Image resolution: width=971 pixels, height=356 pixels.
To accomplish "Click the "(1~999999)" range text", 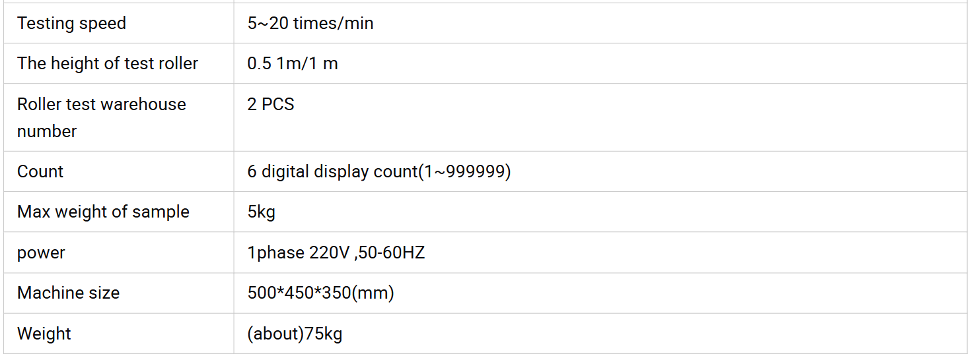I will pyautogui.click(x=465, y=171).
